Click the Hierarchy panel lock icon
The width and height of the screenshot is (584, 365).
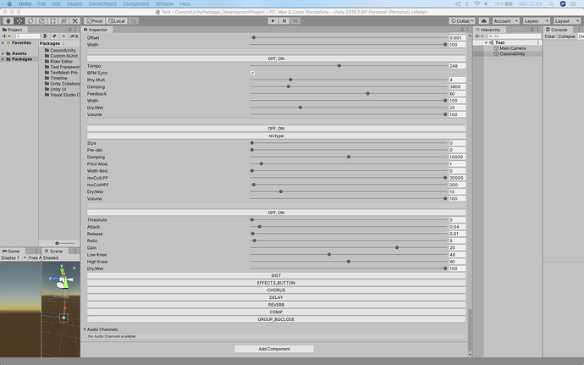point(532,29)
